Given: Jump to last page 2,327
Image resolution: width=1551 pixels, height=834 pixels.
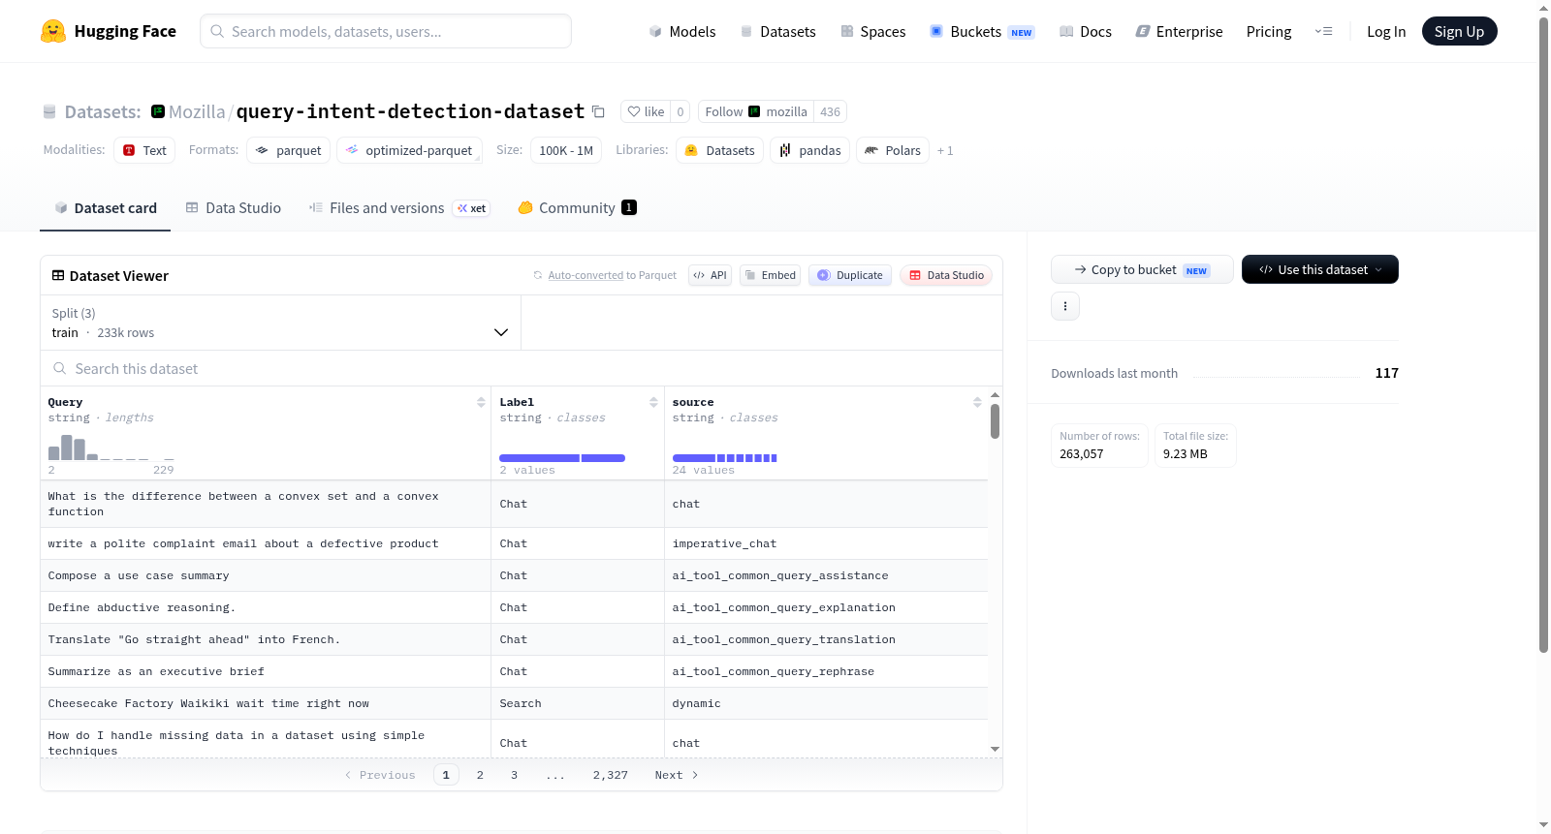Looking at the screenshot, I should pyautogui.click(x=611, y=775).
